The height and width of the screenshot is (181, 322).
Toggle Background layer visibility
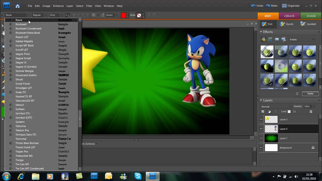[x=261, y=148]
